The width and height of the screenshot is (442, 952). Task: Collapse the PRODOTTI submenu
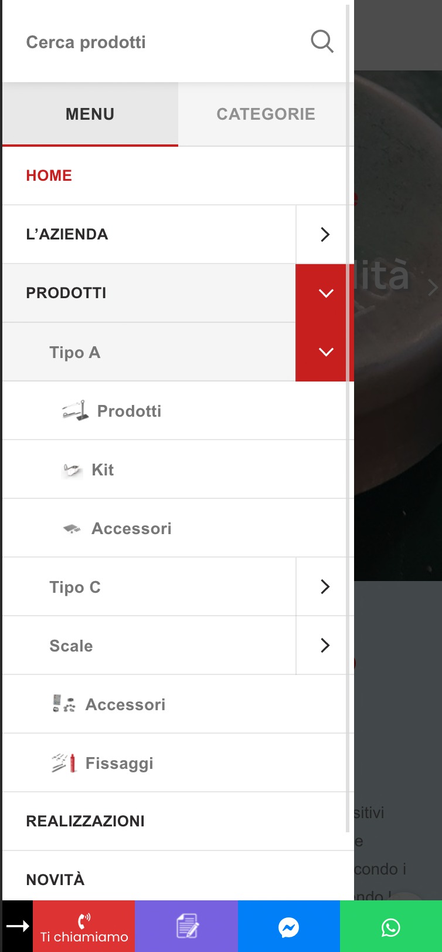[x=325, y=293]
